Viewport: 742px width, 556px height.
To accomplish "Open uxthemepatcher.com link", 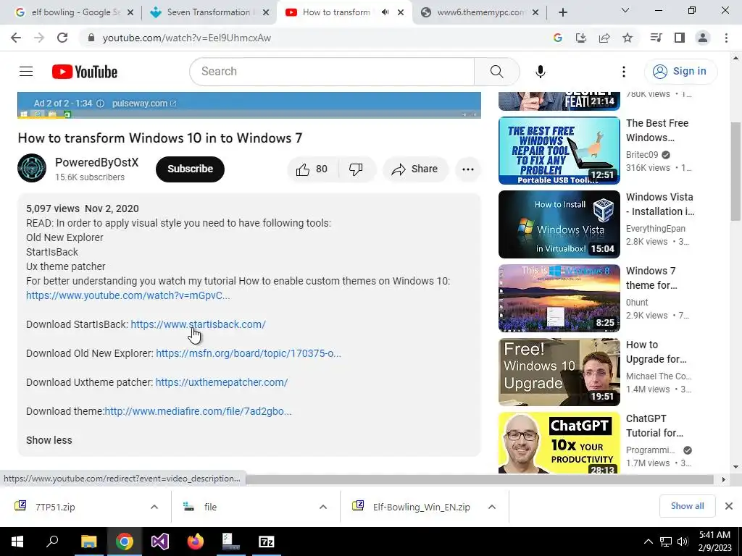I will click(222, 382).
